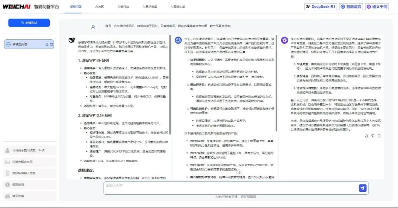
Task: Rename 多模型问答 with the pencil icon
Action: pyautogui.click(x=47, y=44)
